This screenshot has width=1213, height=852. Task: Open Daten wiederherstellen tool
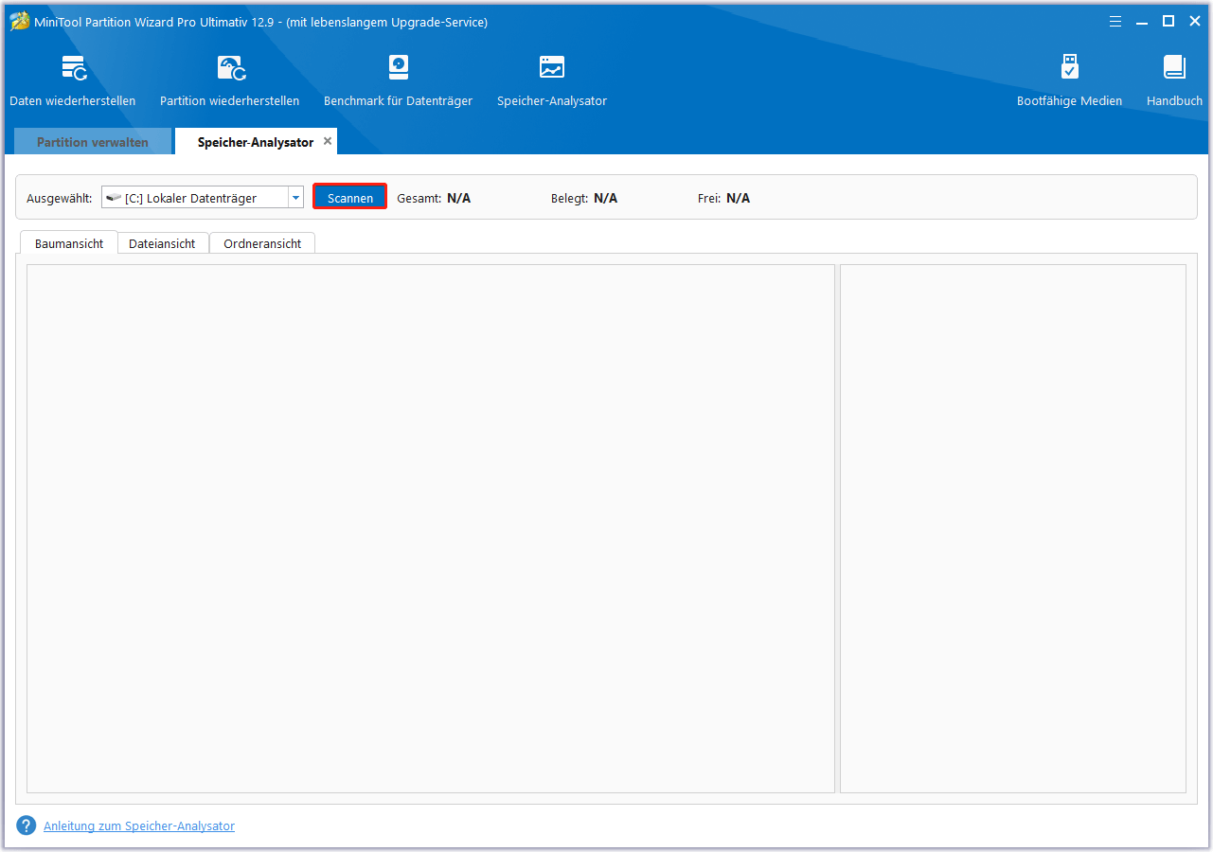click(73, 81)
